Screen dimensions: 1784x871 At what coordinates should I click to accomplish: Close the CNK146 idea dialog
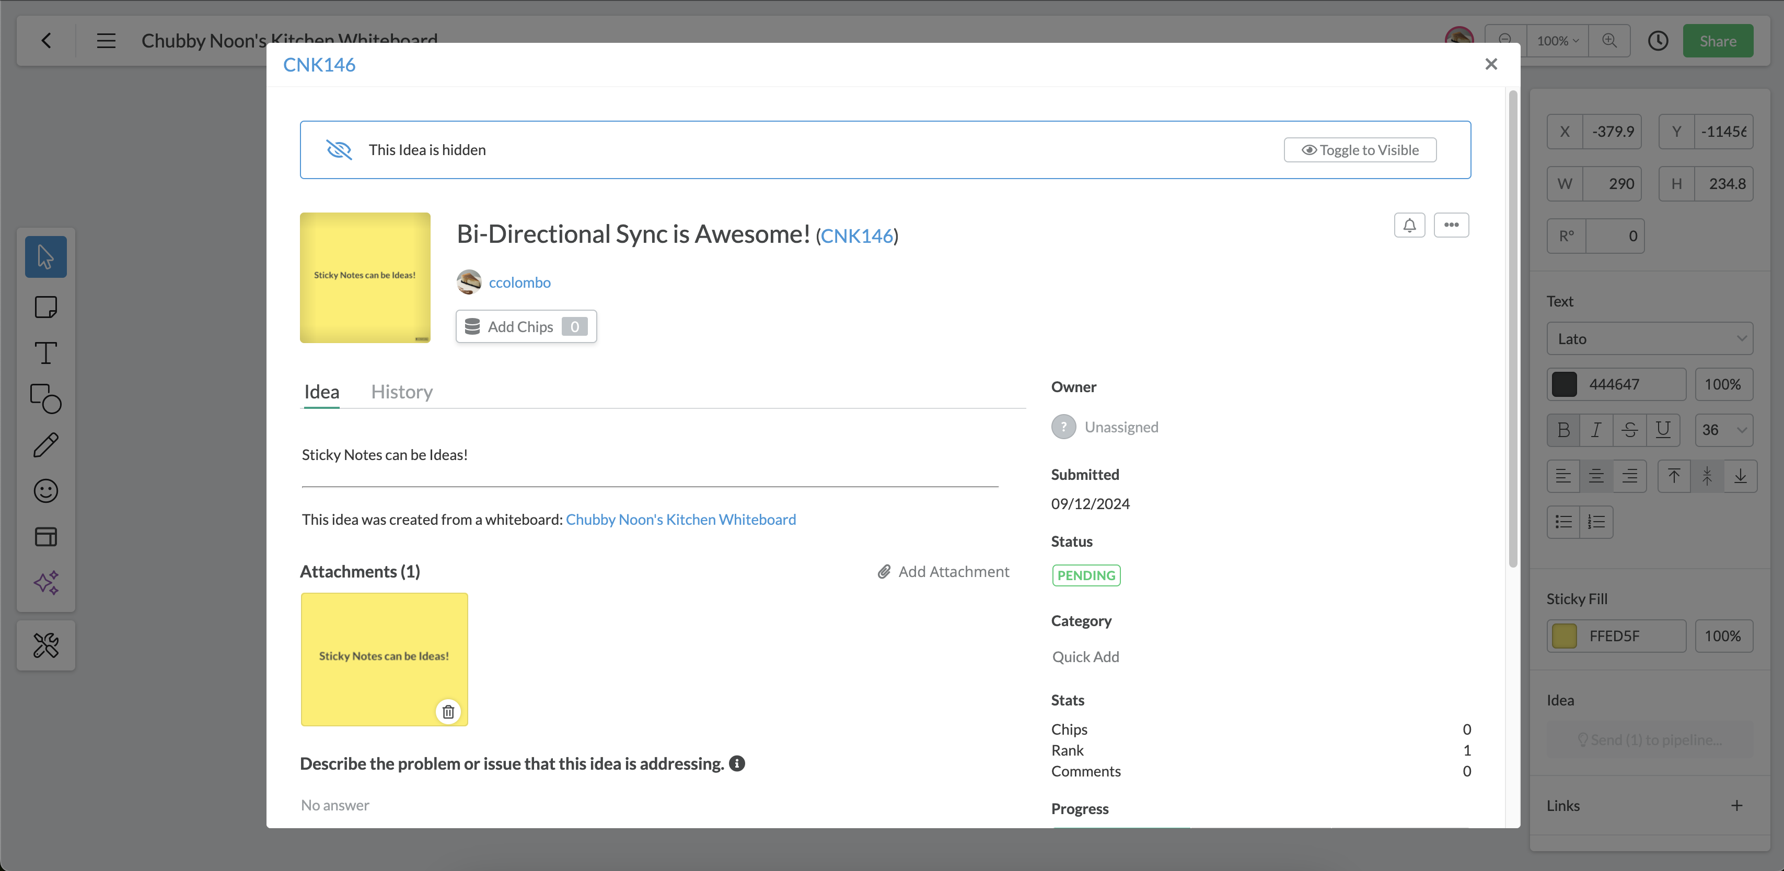coord(1491,64)
